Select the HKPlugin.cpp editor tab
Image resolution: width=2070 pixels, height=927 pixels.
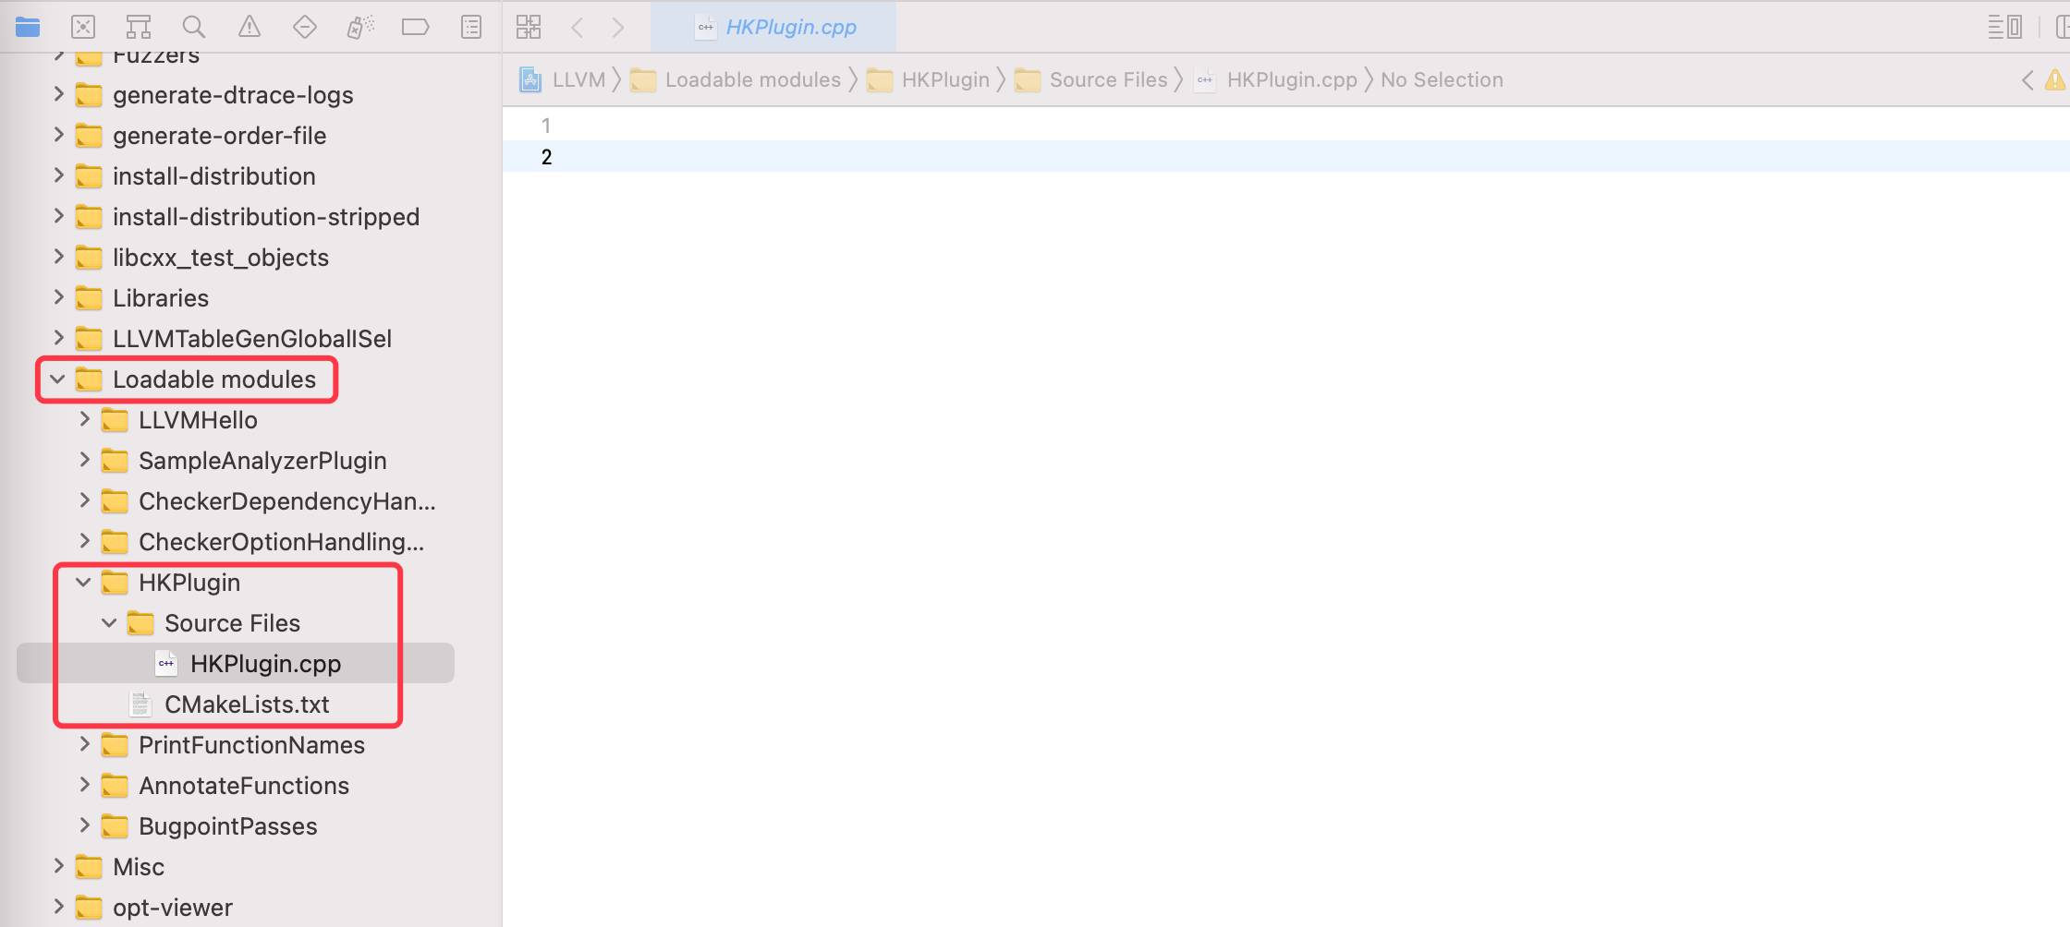coord(773,27)
